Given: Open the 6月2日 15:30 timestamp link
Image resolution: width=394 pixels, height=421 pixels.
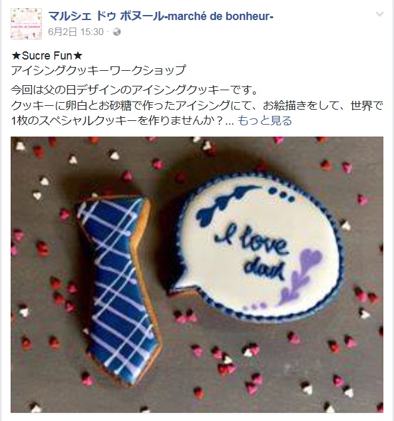Looking at the screenshot, I should click(76, 32).
